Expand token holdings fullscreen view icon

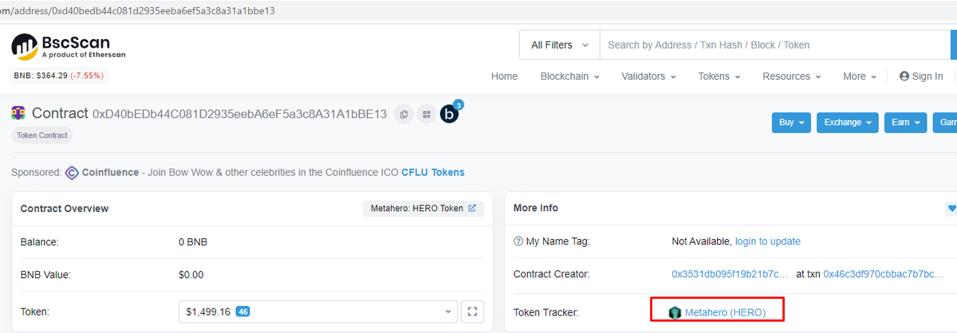(x=471, y=311)
